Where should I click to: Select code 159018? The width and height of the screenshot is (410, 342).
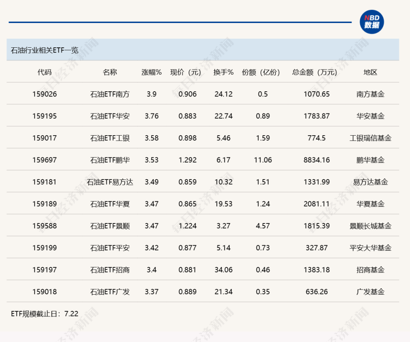[44, 291]
